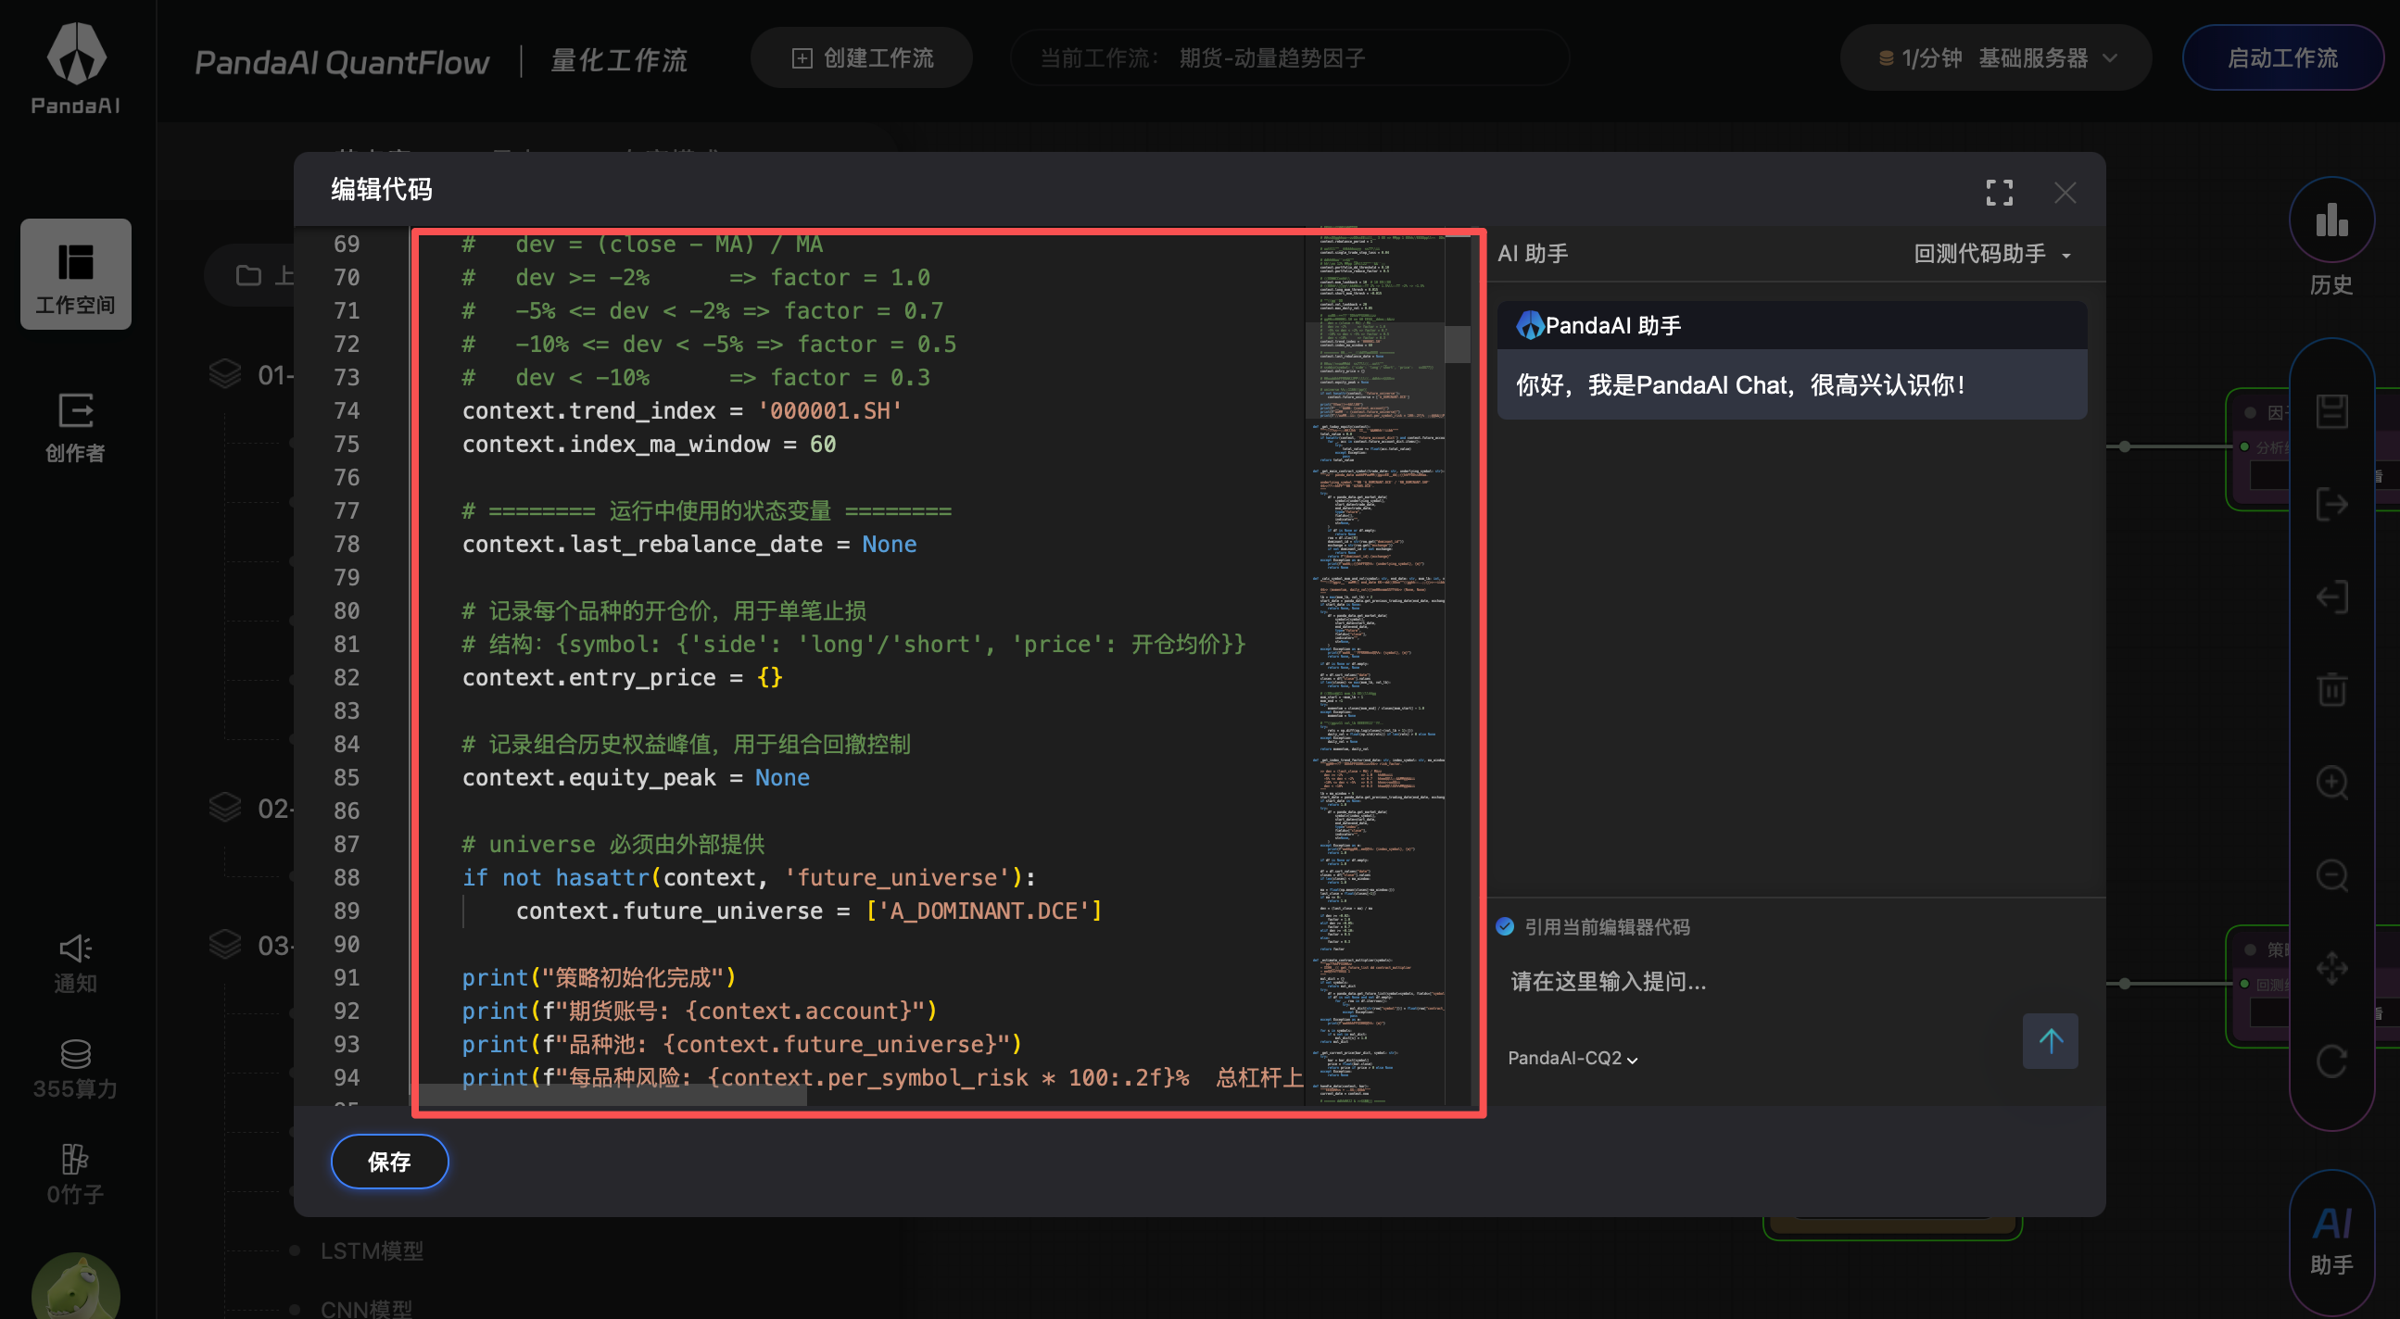2400x1319 pixels.
Task: Open the user avatar profile
Action: (x=75, y=1289)
